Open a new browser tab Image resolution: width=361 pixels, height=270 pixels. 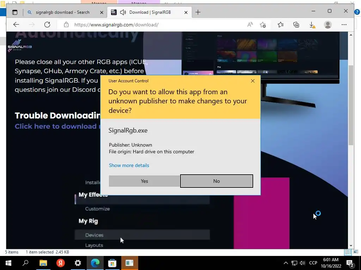pos(198,12)
